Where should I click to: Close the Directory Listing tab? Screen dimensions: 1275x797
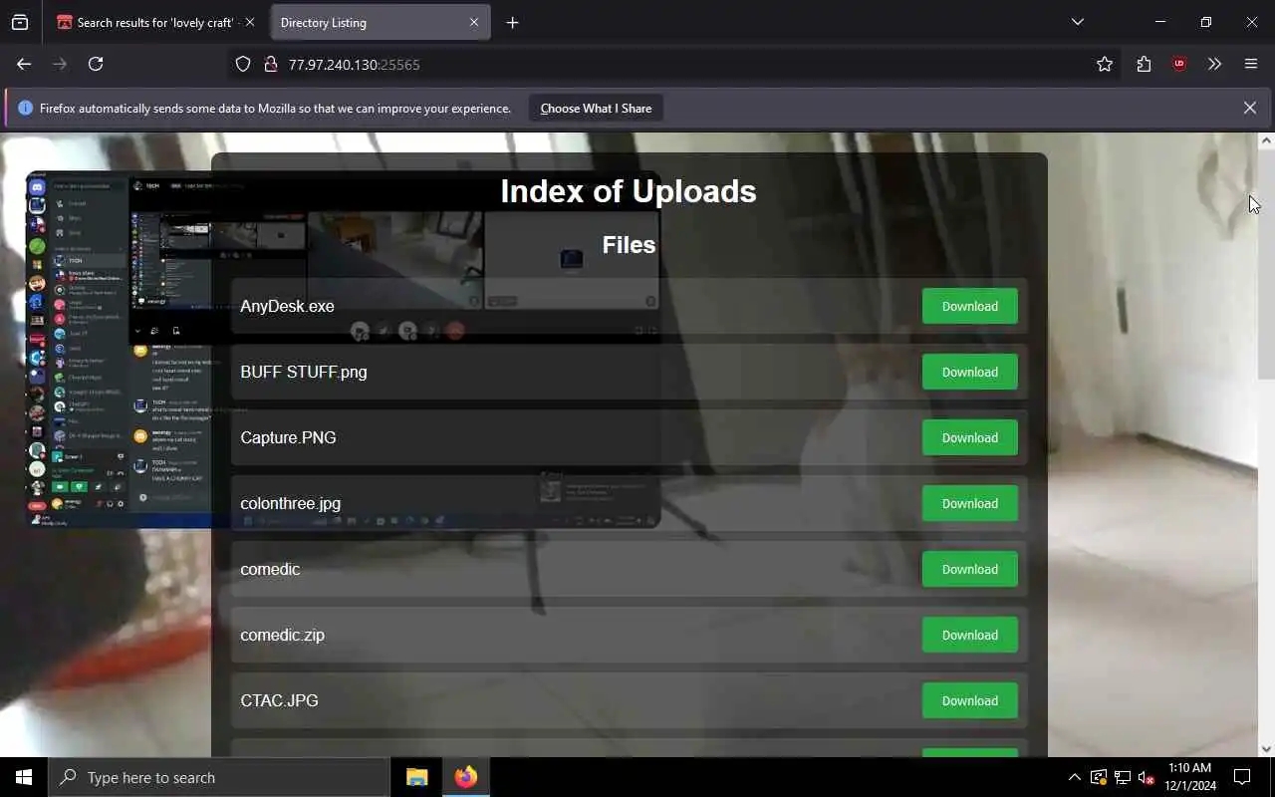pos(474,22)
